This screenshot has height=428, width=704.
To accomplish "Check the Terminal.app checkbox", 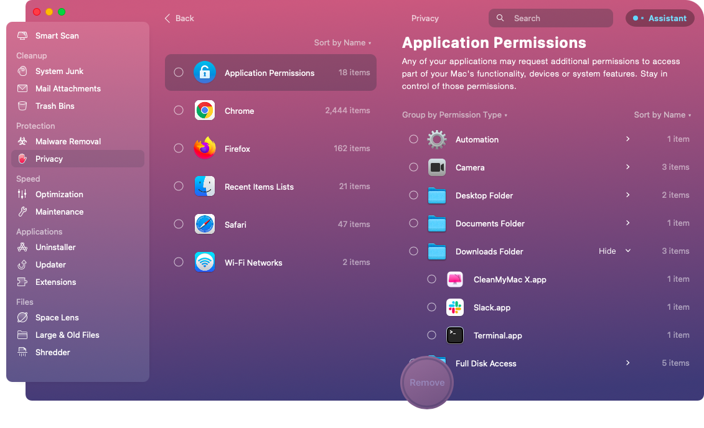I will [431, 335].
